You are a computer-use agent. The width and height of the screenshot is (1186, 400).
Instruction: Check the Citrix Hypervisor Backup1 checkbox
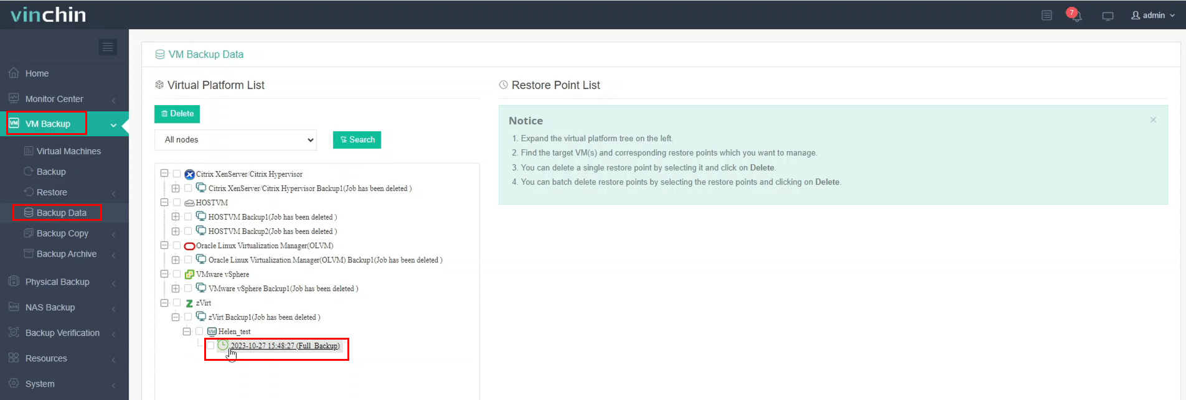coord(188,188)
